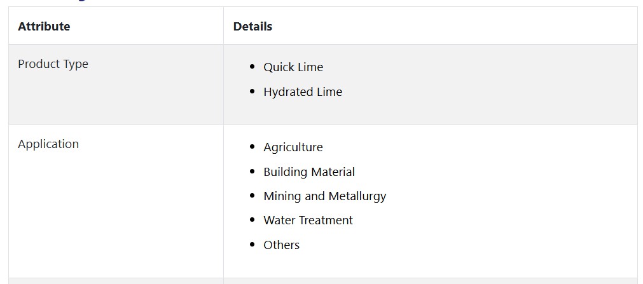Click the bullet beside Hydrated Lime
The image size is (643, 284).
(x=252, y=91)
